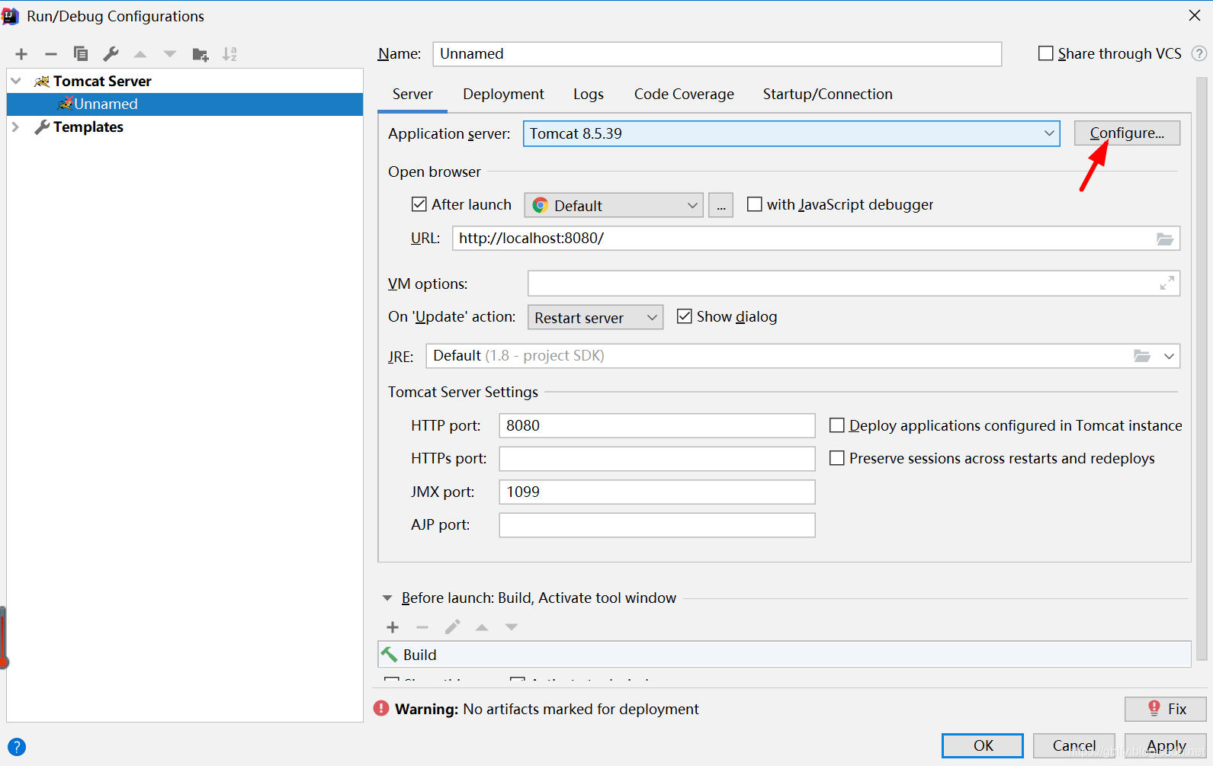Remove the configuration with the minus icon
The width and height of the screenshot is (1213, 766).
[51, 54]
